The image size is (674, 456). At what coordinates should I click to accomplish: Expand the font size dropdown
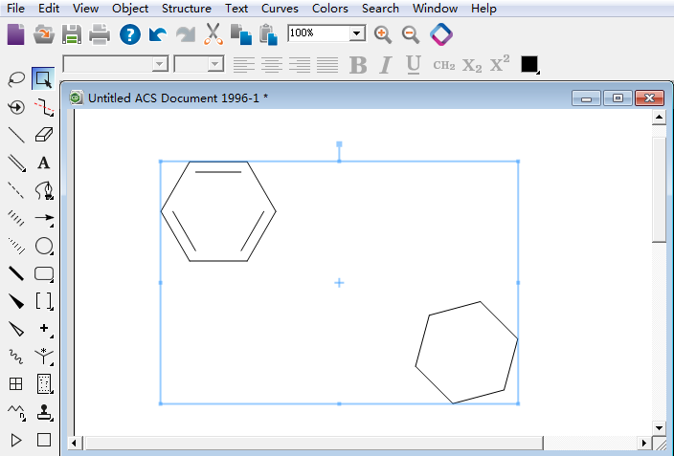point(214,65)
